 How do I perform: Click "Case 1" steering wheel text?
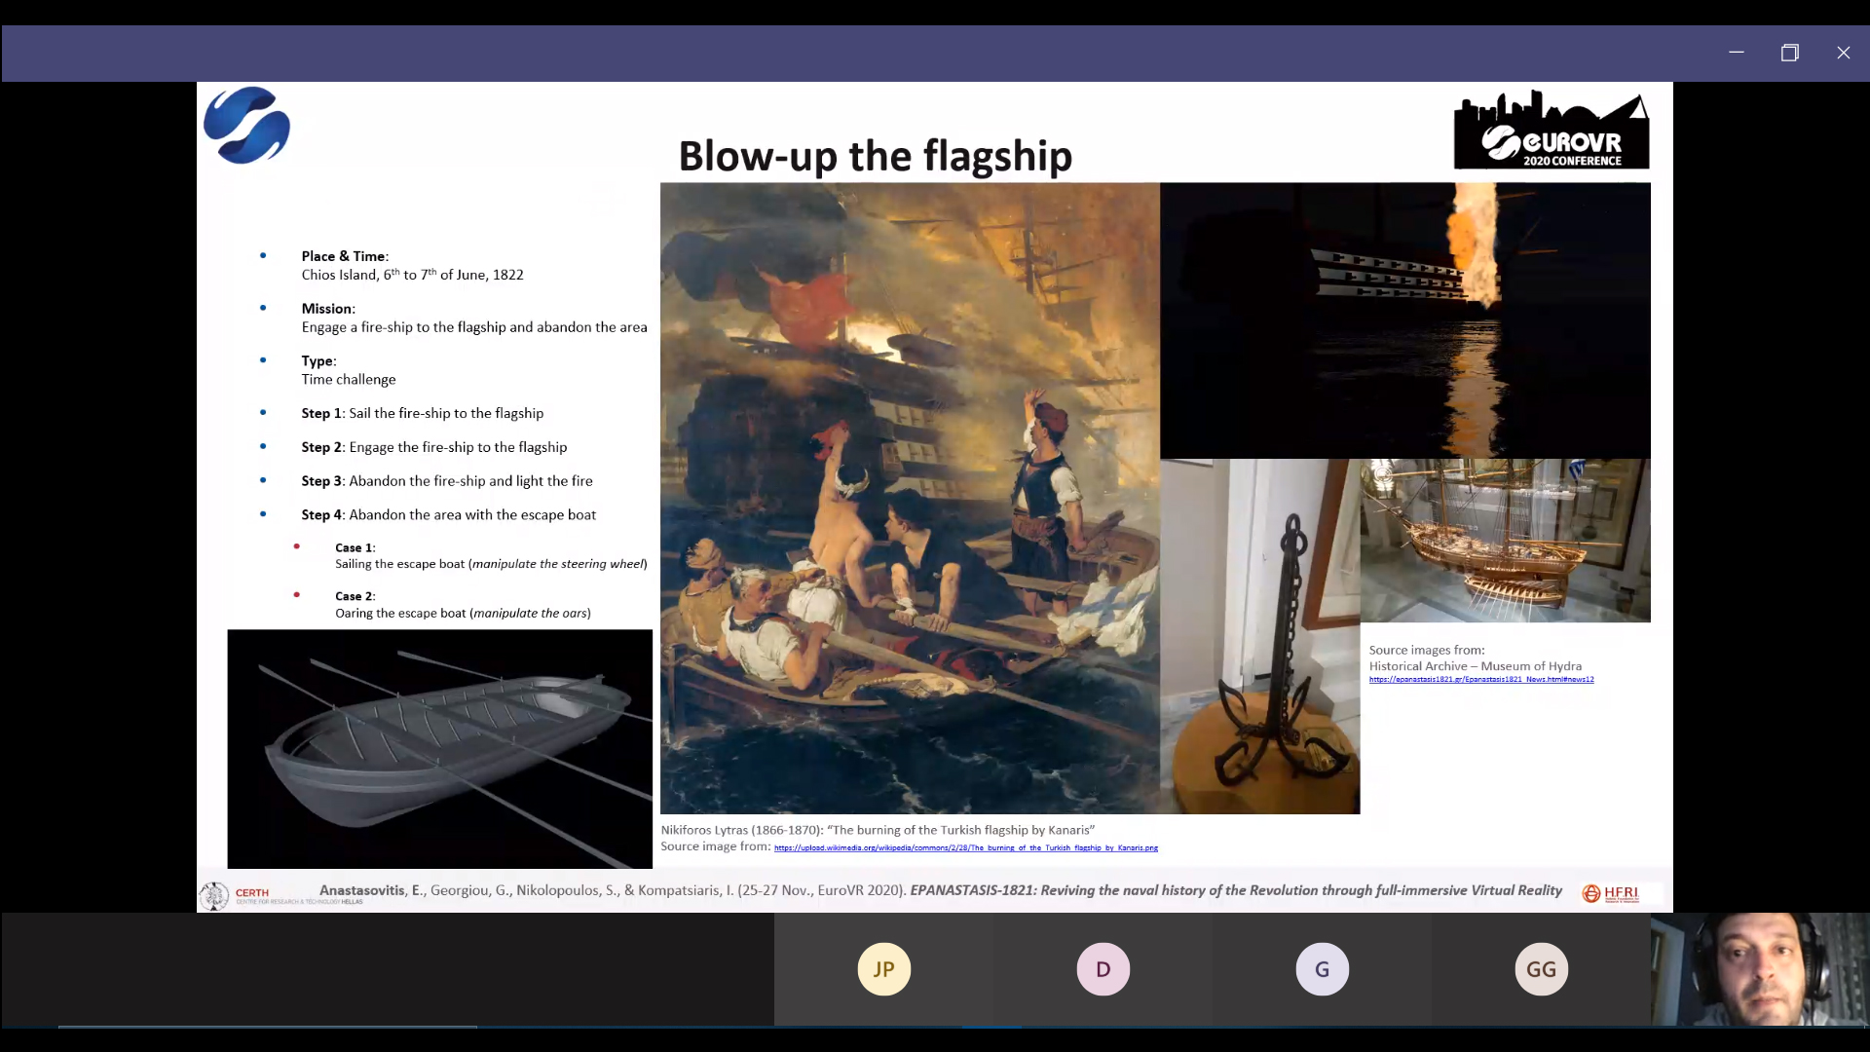pos(491,556)
